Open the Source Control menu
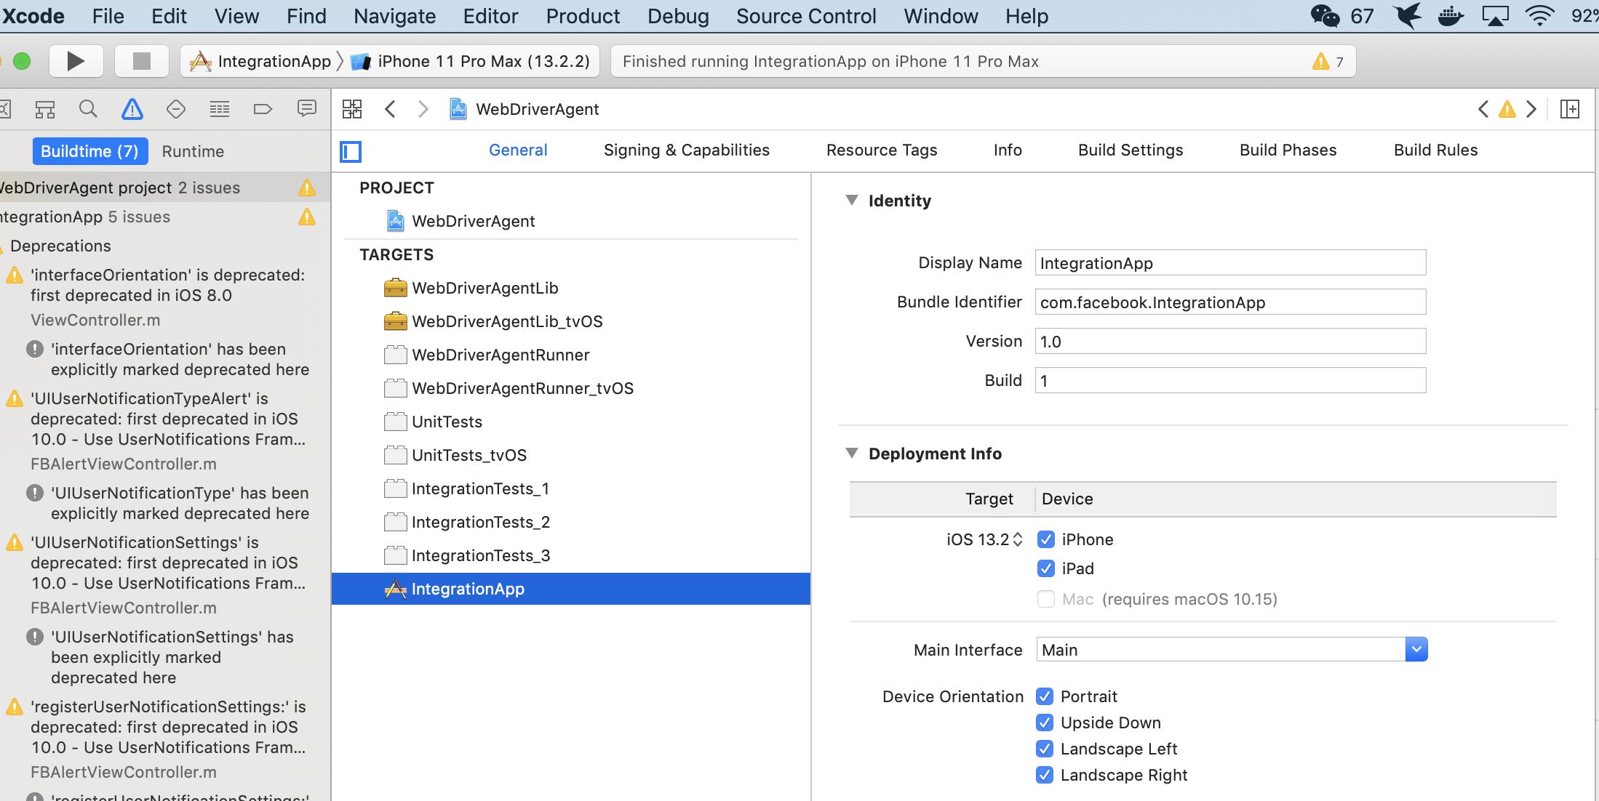The height and width of the screenshot is (801, 1599). [x=806, y=16]
